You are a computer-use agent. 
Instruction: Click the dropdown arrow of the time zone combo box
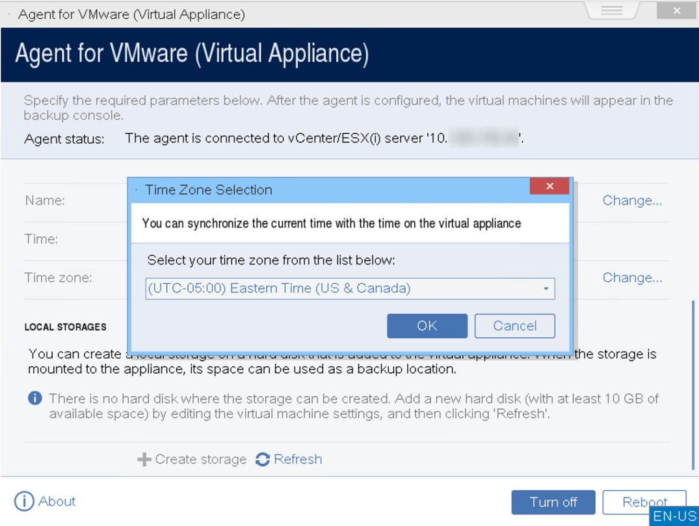click(546, 288)
